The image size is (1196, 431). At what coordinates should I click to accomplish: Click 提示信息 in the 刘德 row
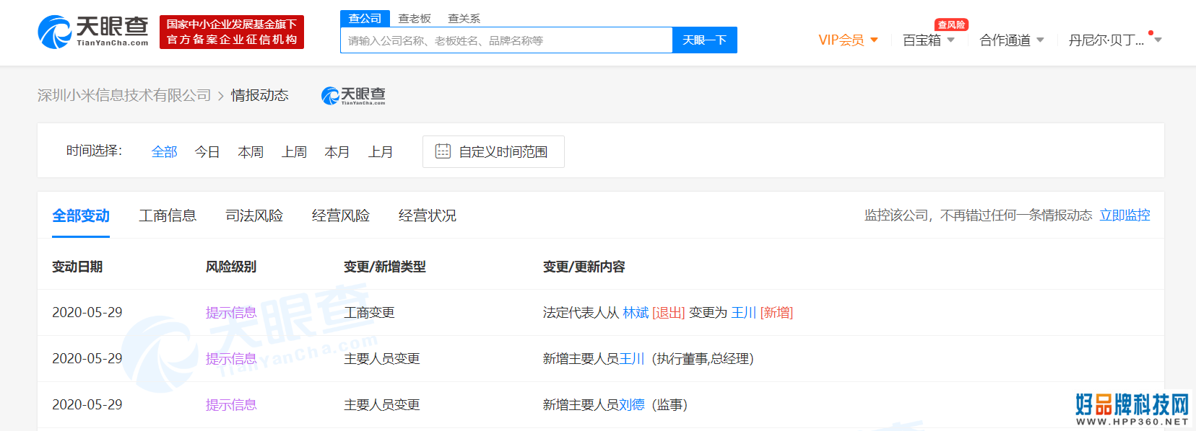tap(231, 404)
